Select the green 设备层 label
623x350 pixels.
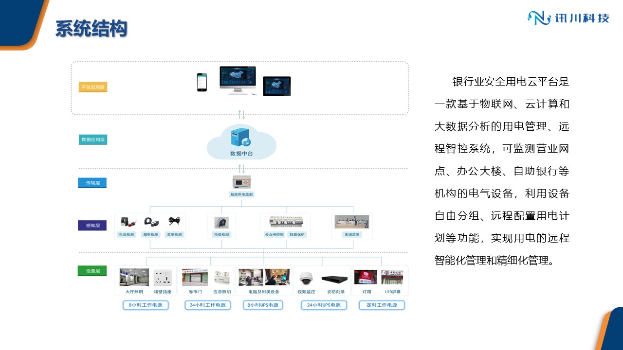pos(92,271)
